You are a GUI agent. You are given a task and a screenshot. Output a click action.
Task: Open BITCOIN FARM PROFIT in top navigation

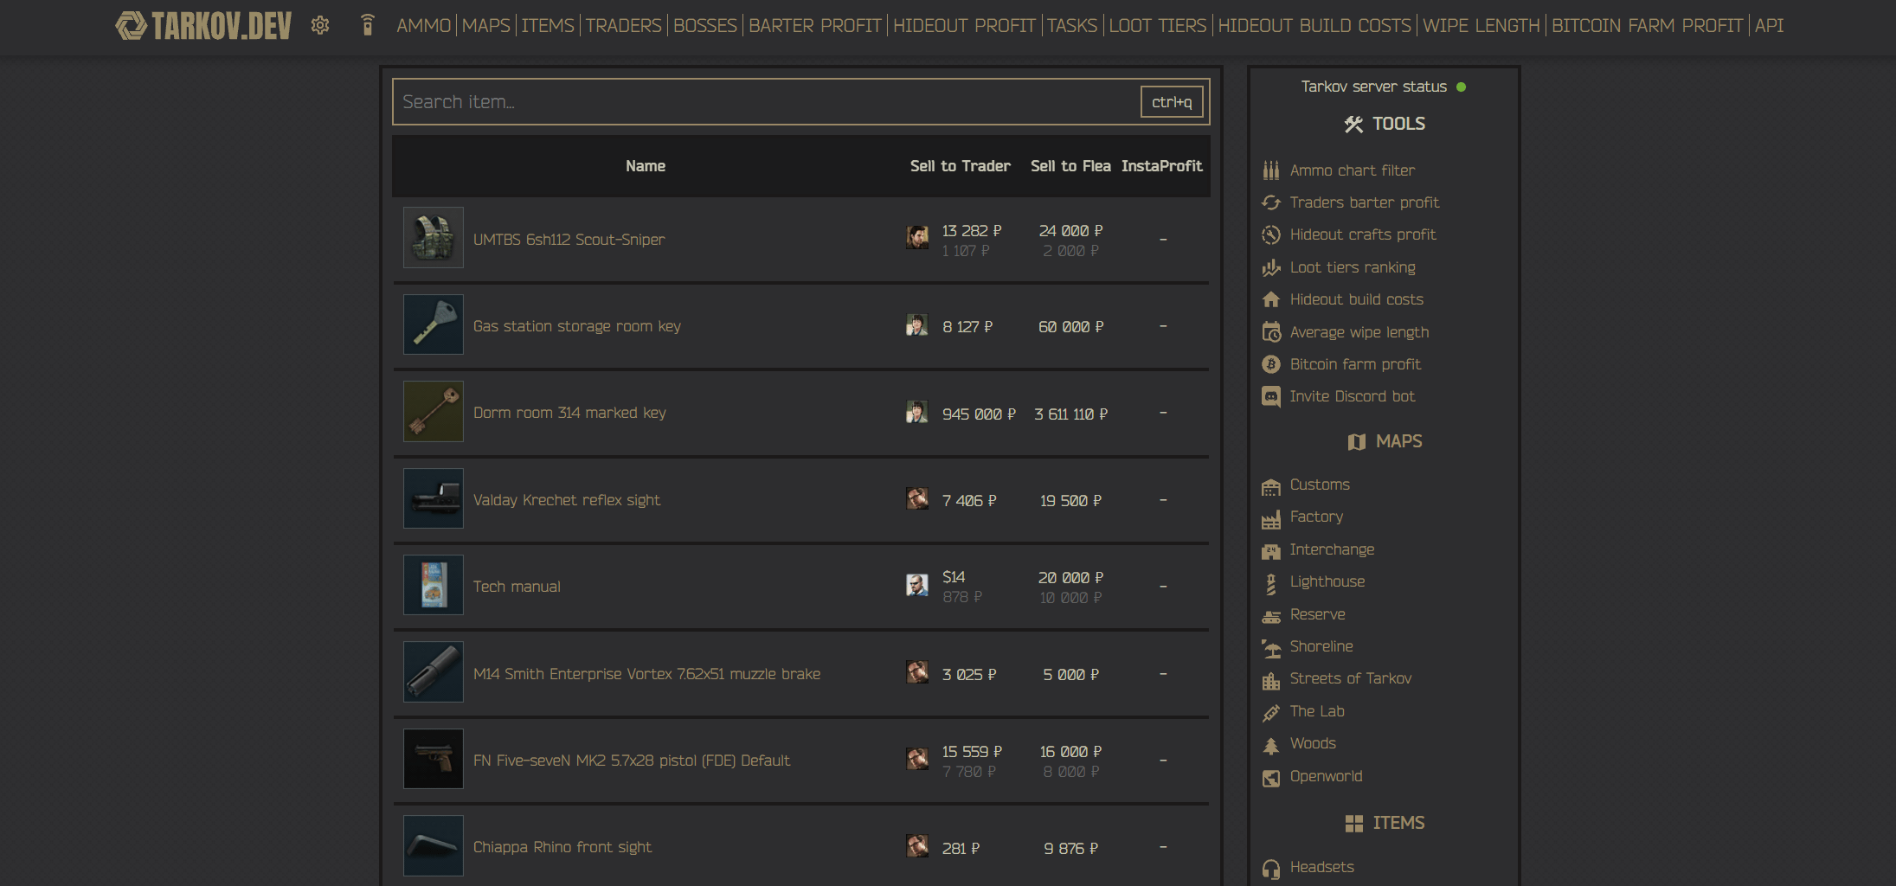[x=1647, y=26]
